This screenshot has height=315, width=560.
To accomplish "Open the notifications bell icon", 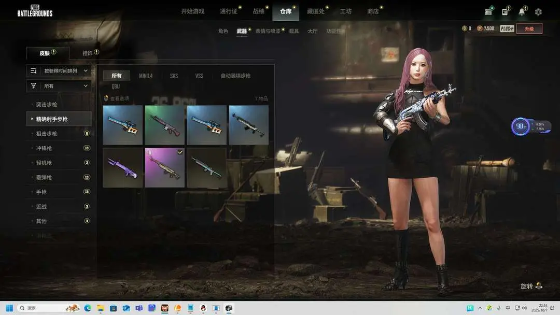I will tap(522, 11).
